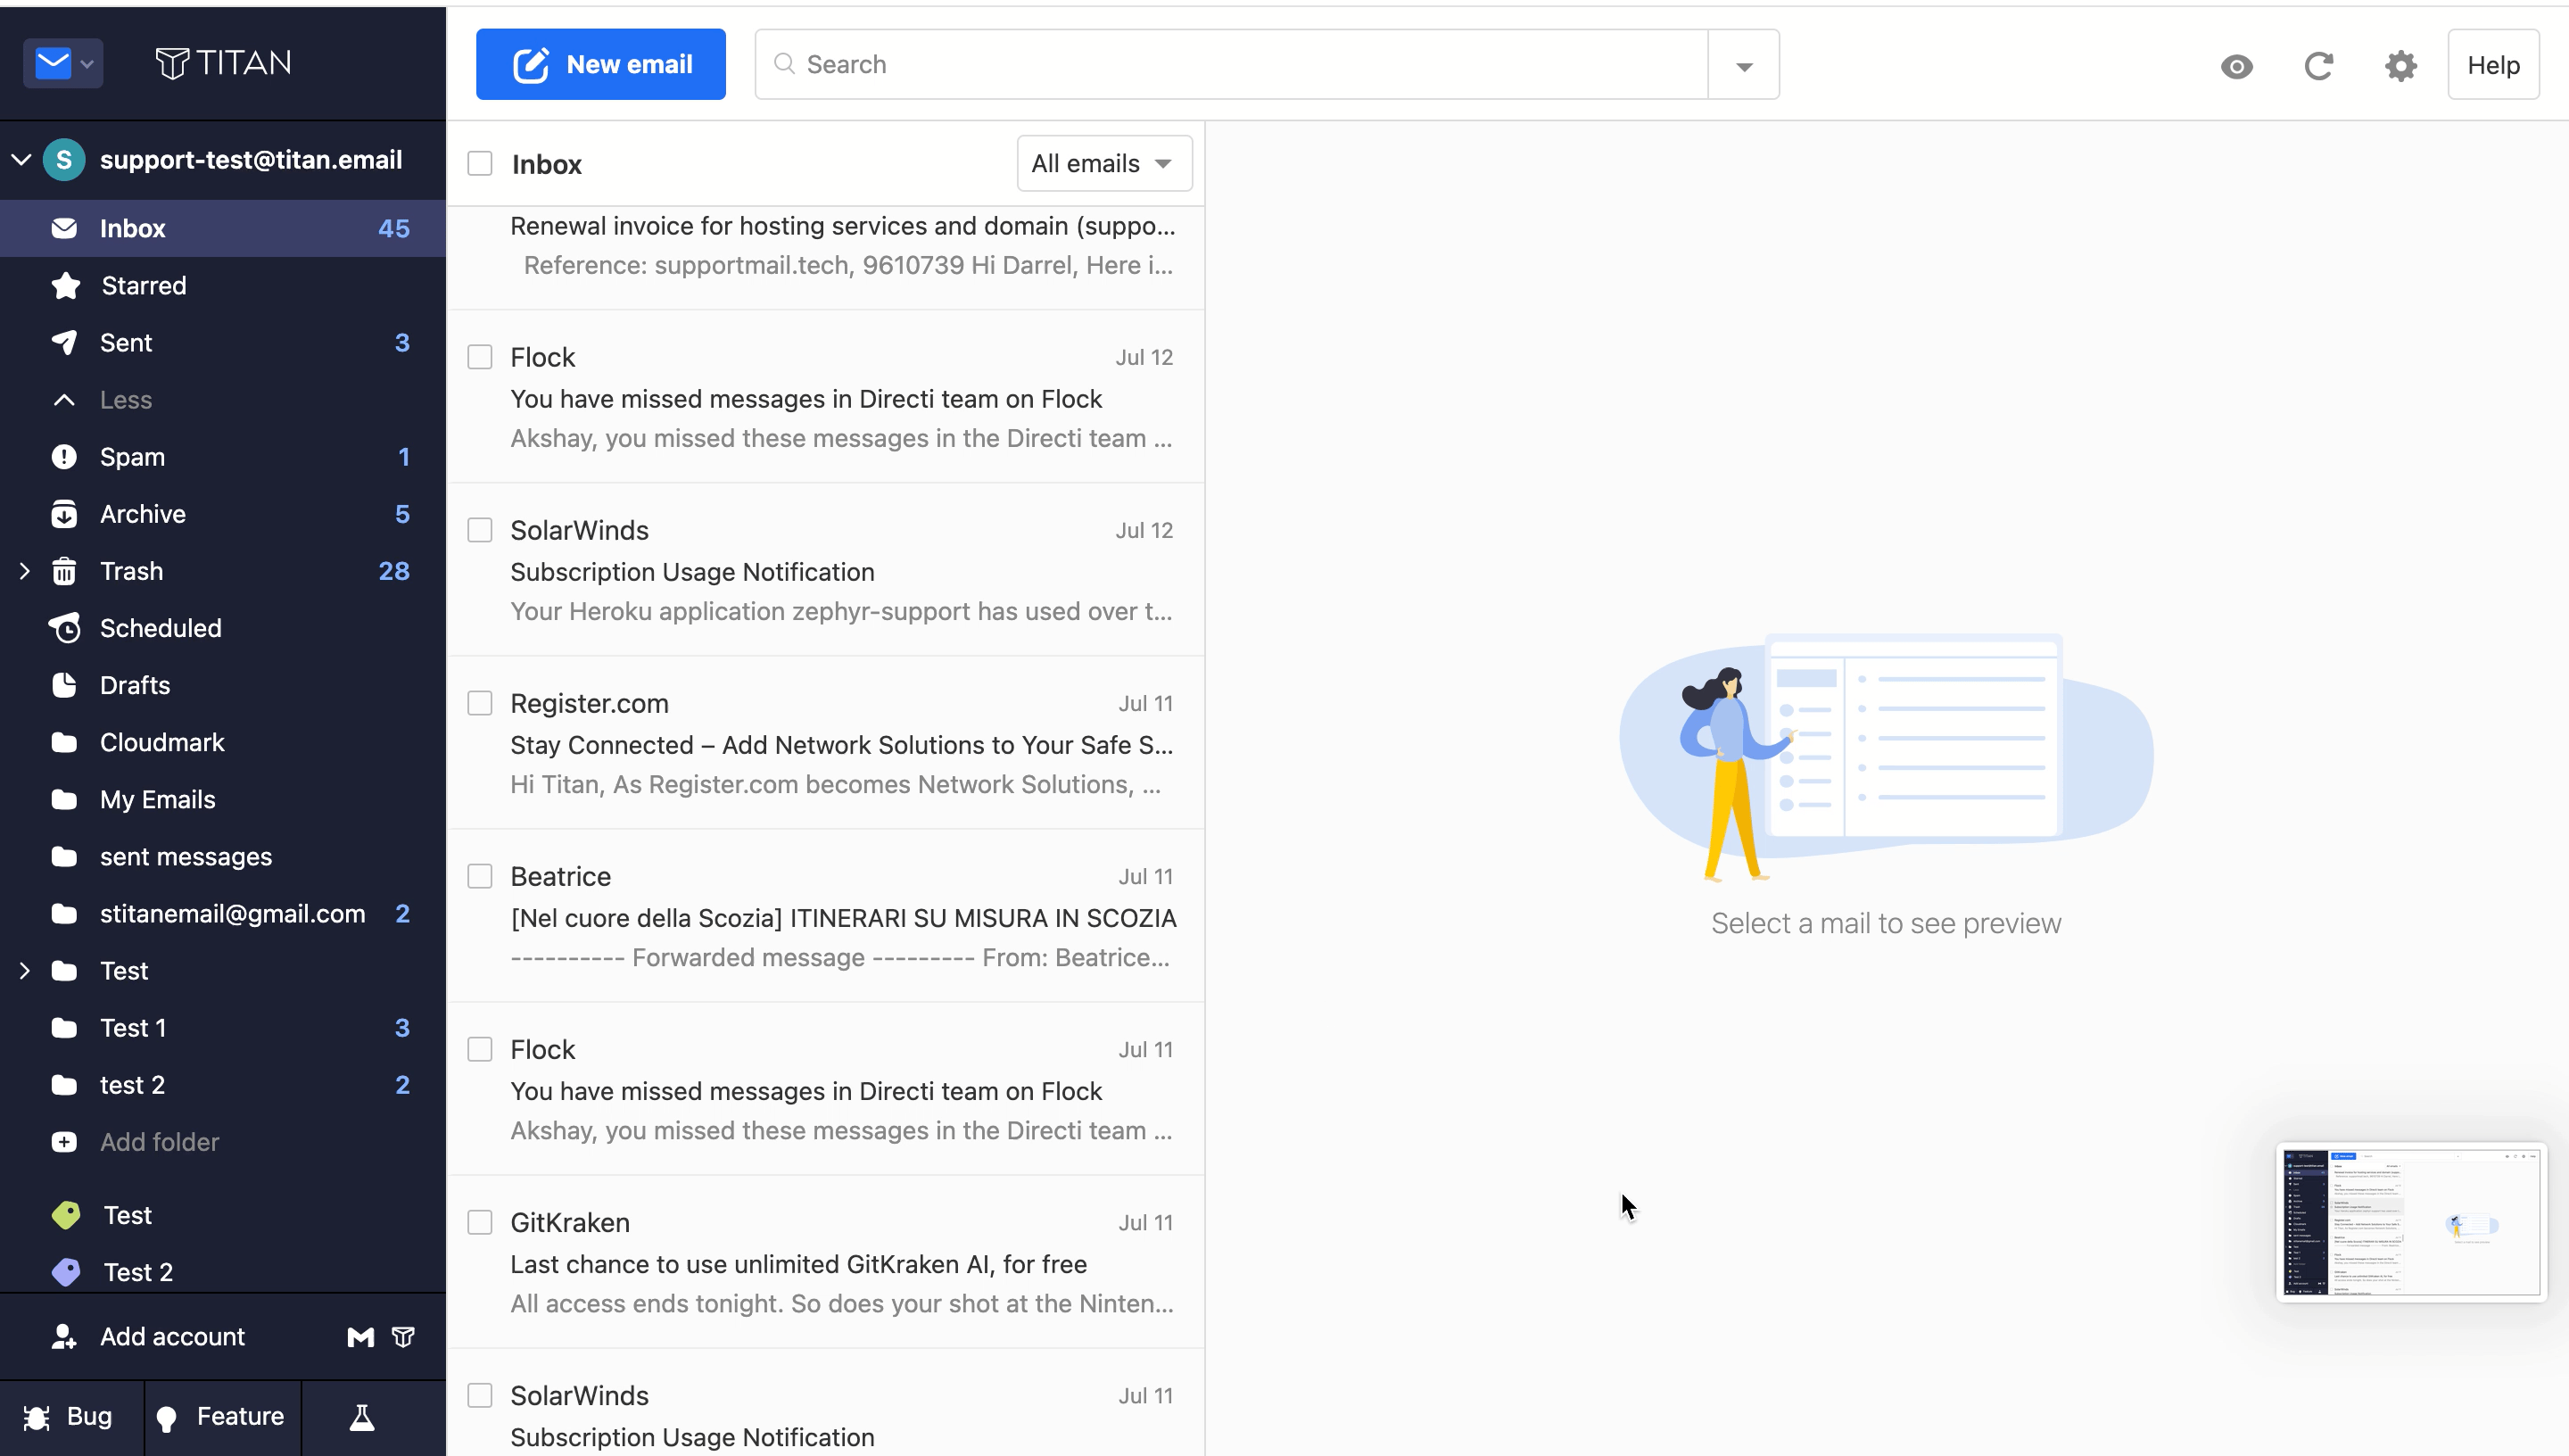Expand the Trash folder arrow
The width and height of the screenshot is (2569, 1456).
click(x=24, y=571)
